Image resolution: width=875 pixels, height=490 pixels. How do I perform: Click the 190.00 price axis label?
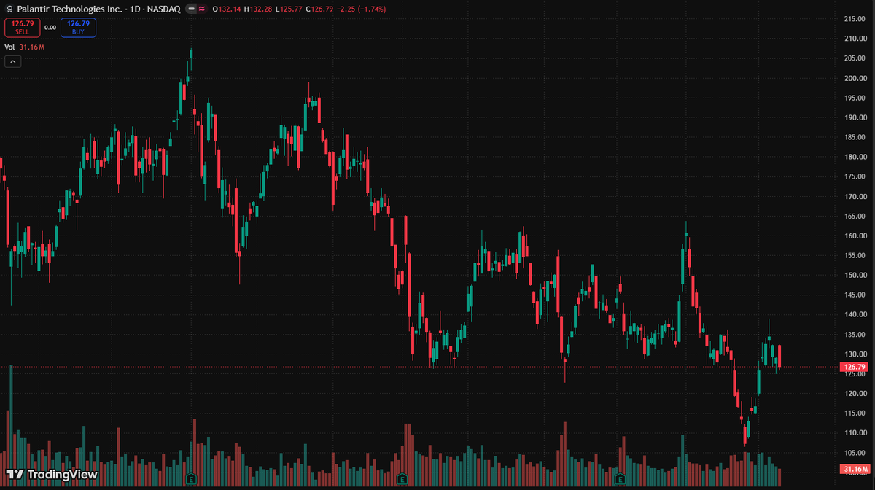point(854,117)
